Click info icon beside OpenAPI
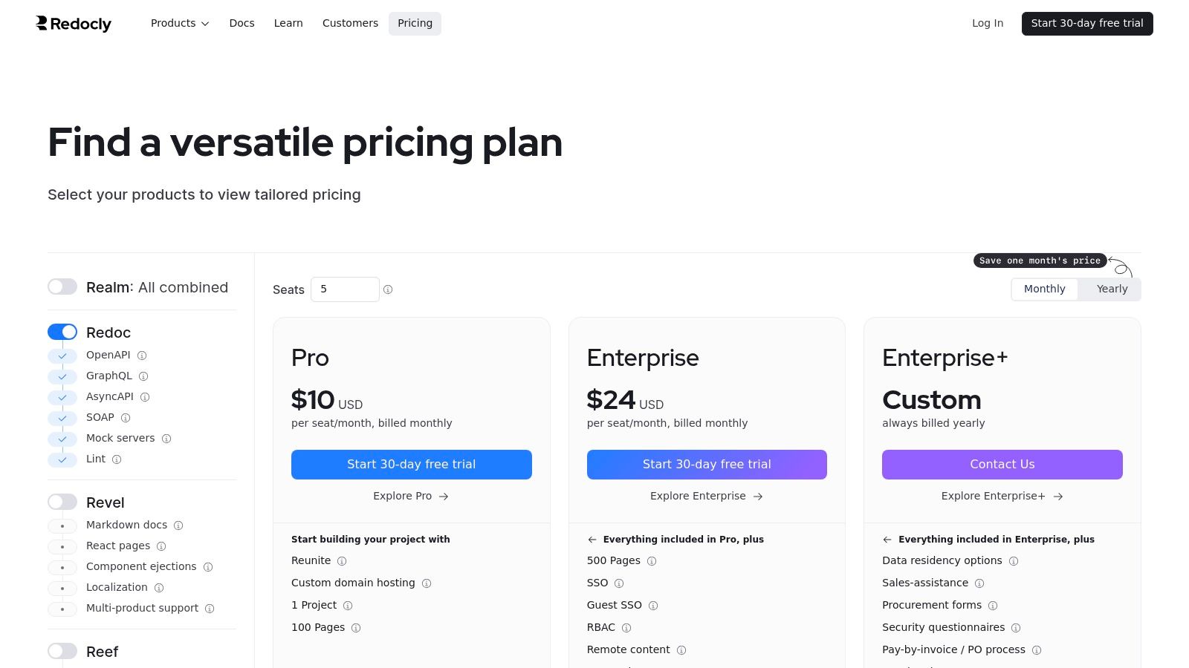 (x=142, y=356)
